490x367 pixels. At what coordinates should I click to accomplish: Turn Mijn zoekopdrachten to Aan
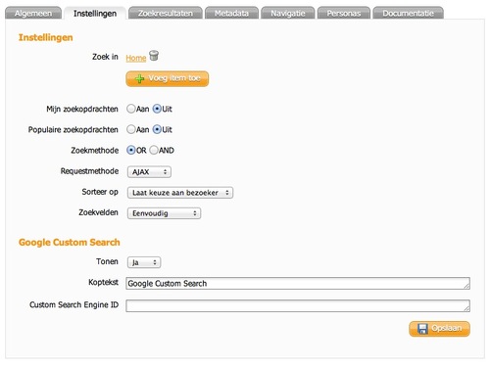click(x=131, y=109)
